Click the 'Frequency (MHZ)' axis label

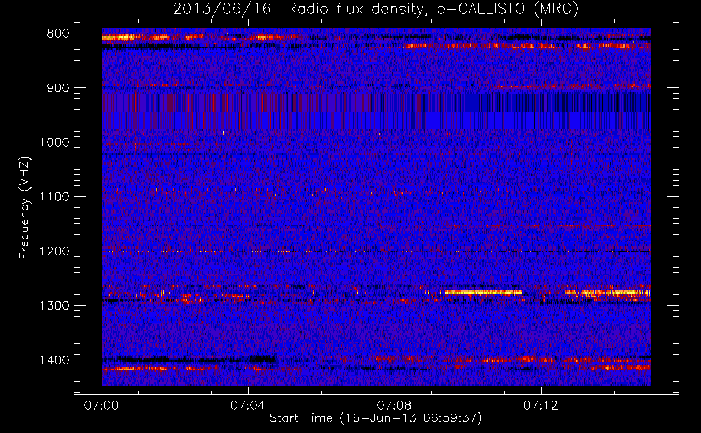25,208
